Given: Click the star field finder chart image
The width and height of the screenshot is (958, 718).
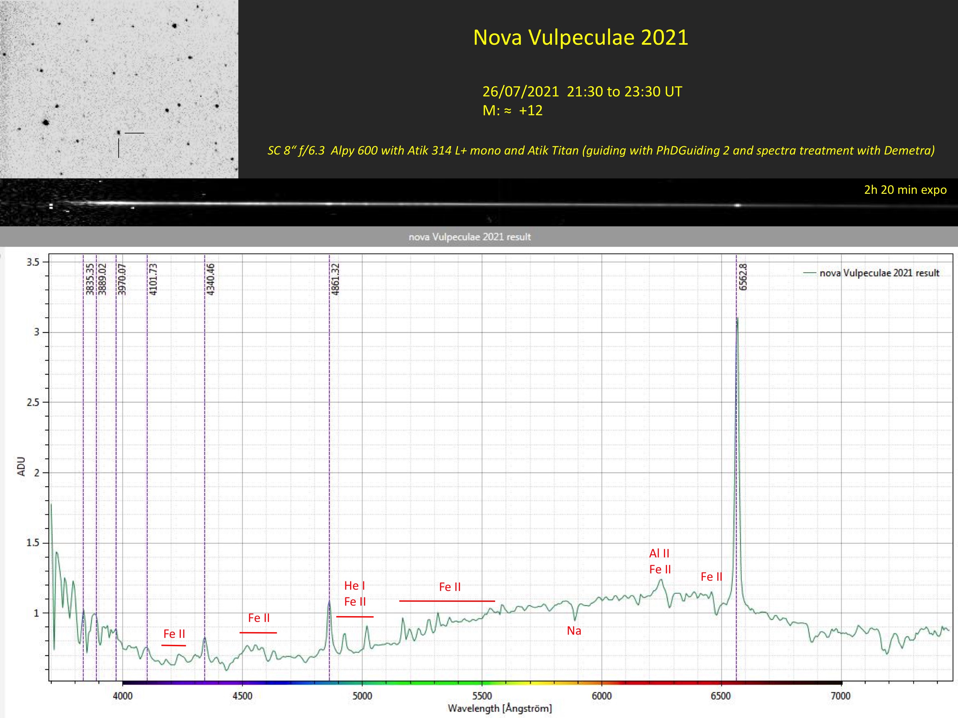Looking at the screenshot, I should [119, 89].
